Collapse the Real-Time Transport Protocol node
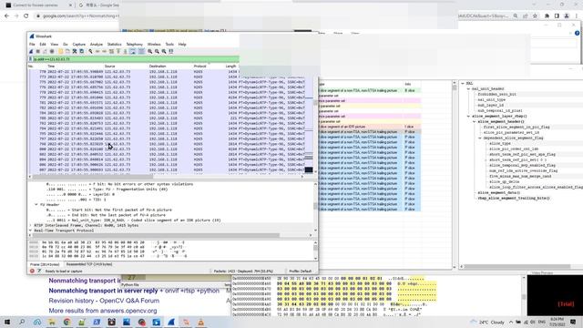The width and height of the screenshot is (583, 328). tap(30, 231)
